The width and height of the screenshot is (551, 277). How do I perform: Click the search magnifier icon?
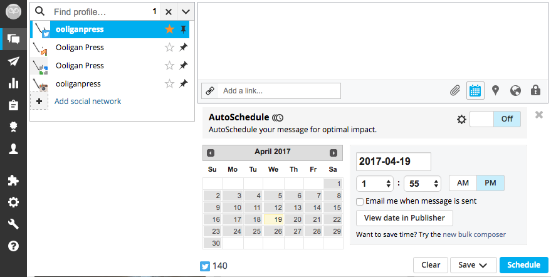click(40, 12)
